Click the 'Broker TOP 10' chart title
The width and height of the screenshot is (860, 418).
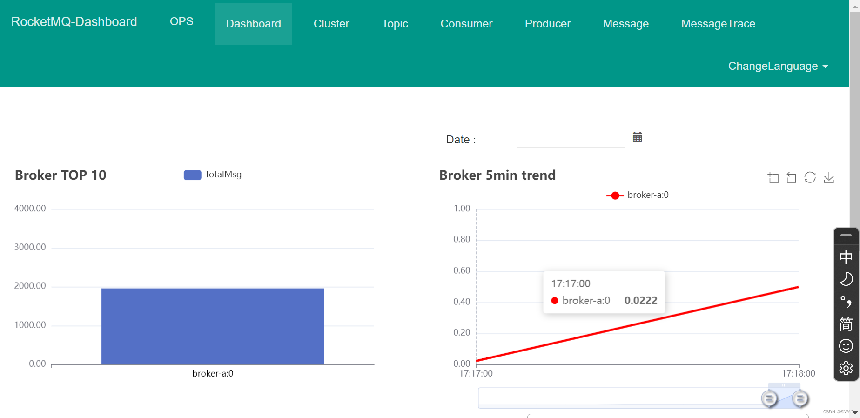coord(60,175)
